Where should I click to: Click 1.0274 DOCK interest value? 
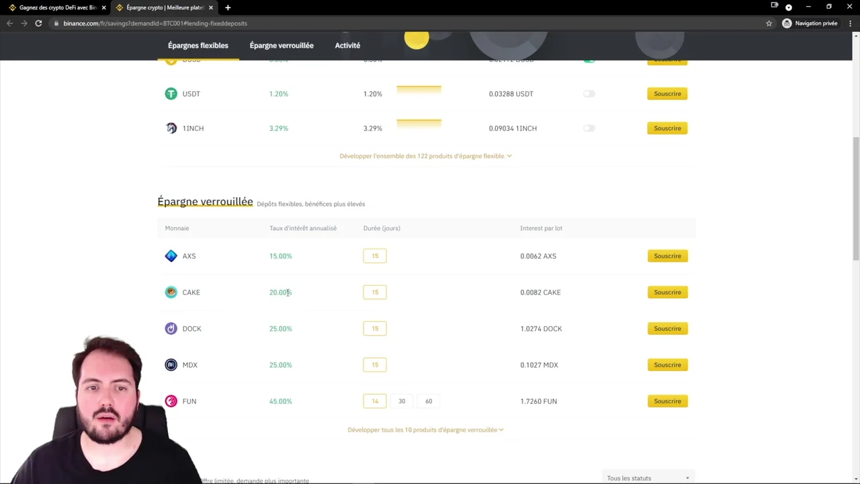point(541,328)
